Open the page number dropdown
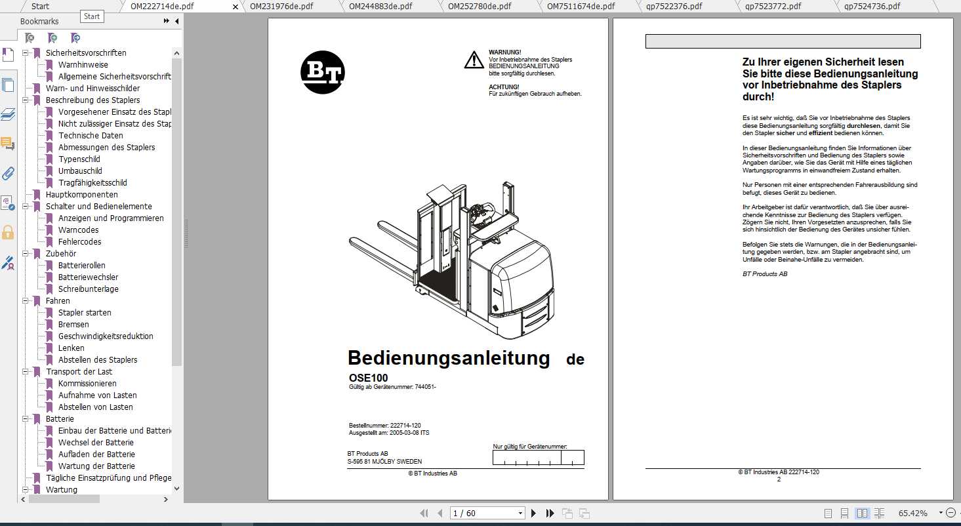This screenshot has width=961, height=526. click(x=521, y=514)
